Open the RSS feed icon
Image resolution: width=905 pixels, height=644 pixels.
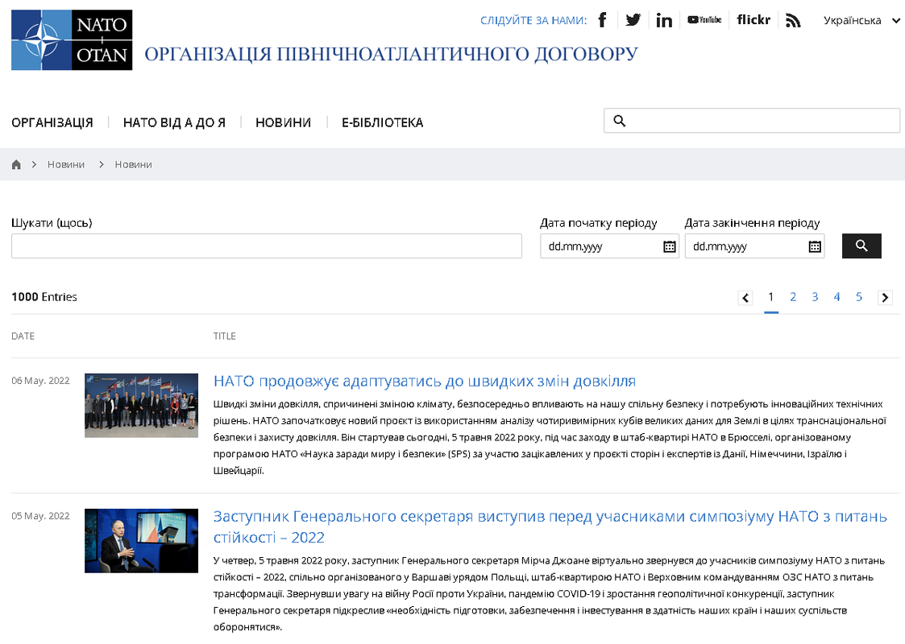tap(793, 21)
